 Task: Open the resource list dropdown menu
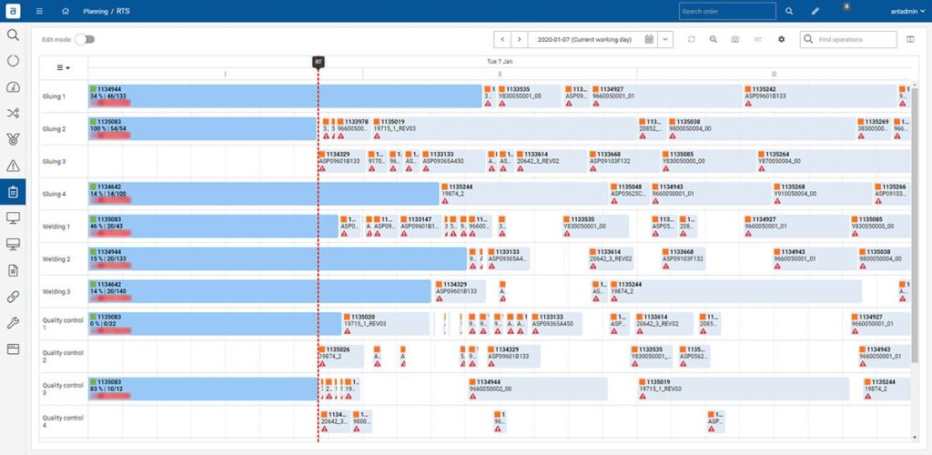[x=63, y=67]
